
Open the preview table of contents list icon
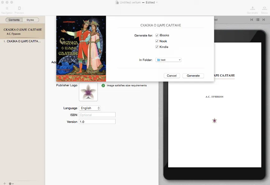coord(258,20)
